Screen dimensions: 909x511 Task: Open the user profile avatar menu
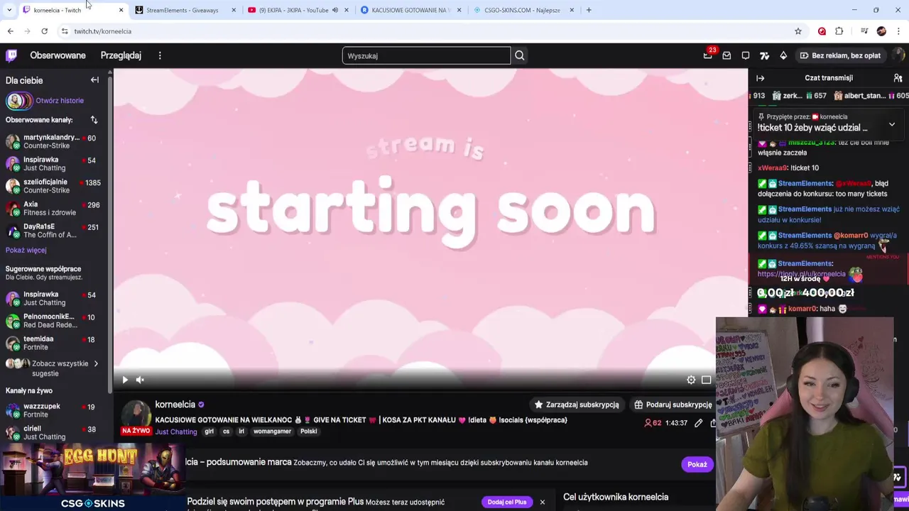[899, 55]
